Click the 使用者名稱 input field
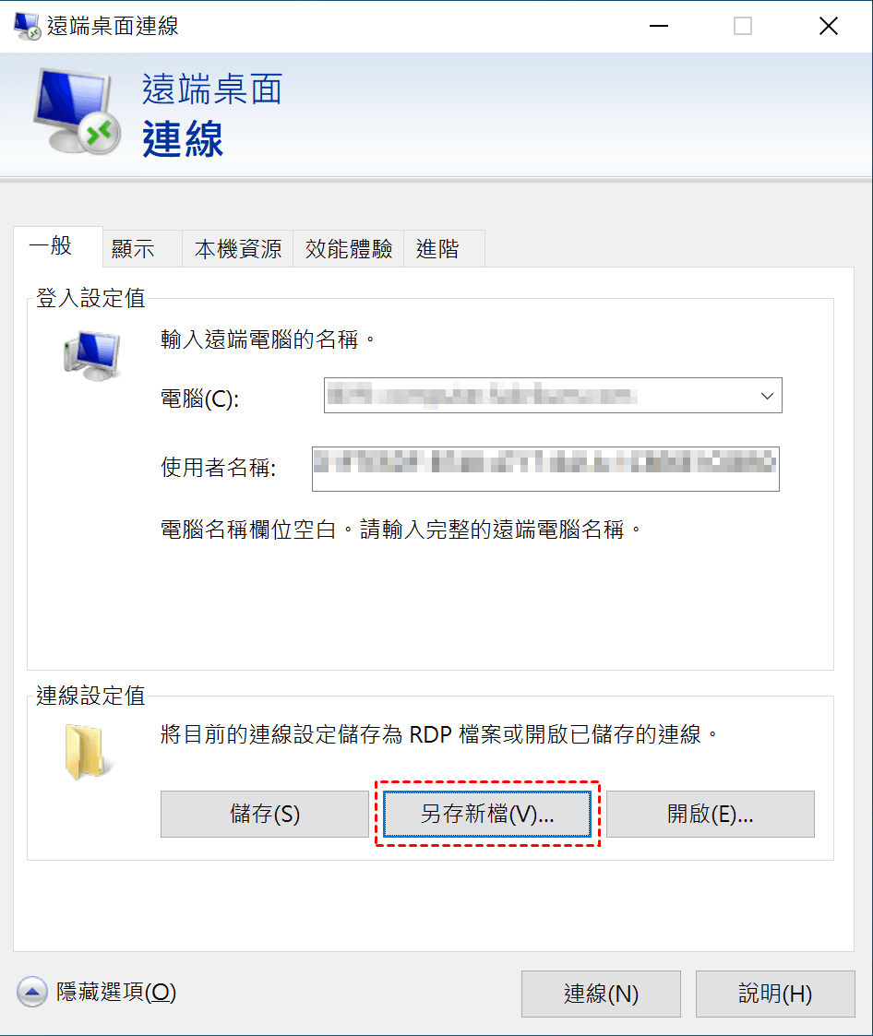The width and height of the screenshot is (873, 1036). (545, 470)
